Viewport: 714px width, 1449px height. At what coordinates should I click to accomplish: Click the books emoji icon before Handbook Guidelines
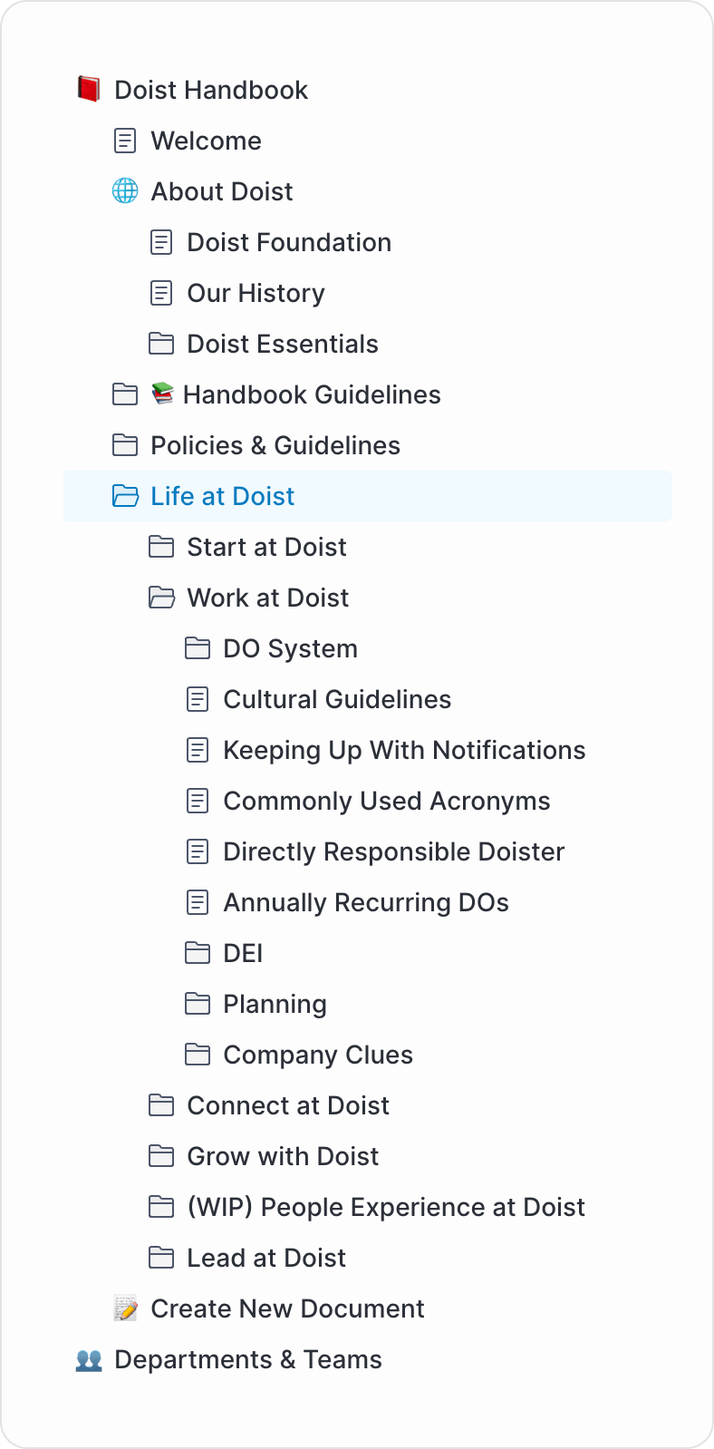click(x=162, y=394)
